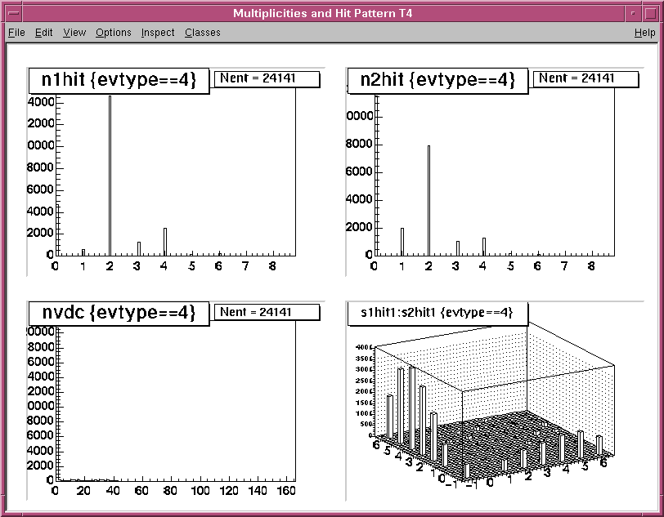Open the Inspect menu
Image resolution: width=664 pixels, height=517 pixels.
(x=158, y=33)
